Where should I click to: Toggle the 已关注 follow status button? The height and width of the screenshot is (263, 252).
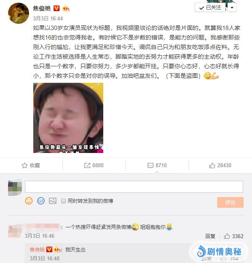point(210,8)
